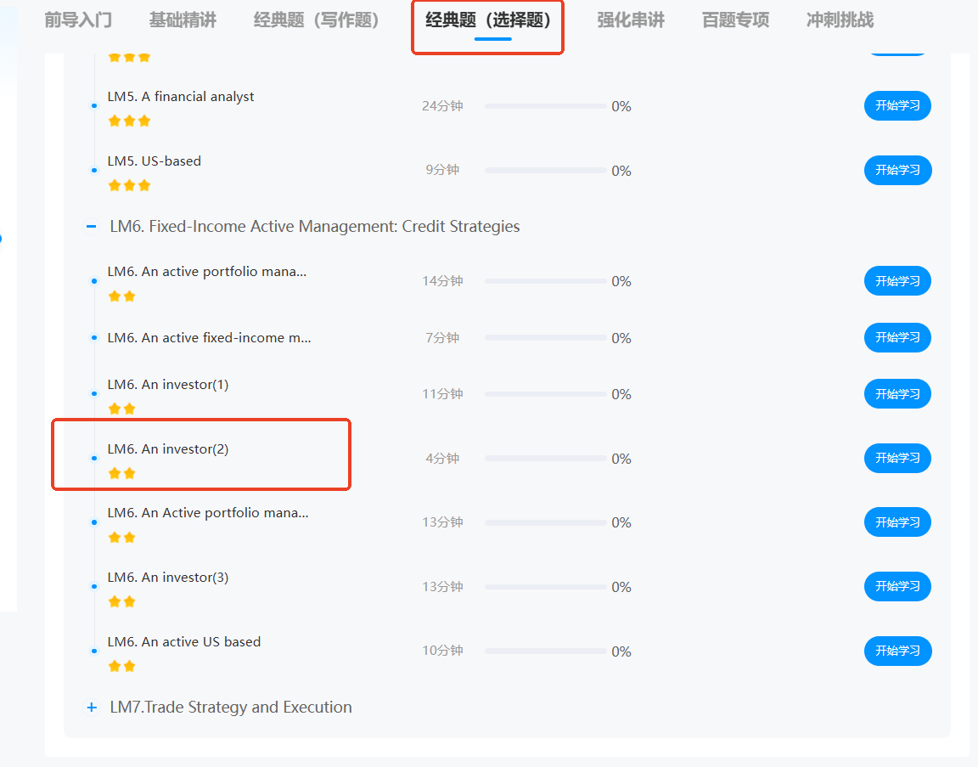978x767 pixels.
Task: Open lesson LM6. An active fixed-income m...
Action: click(x=209, y=337)
